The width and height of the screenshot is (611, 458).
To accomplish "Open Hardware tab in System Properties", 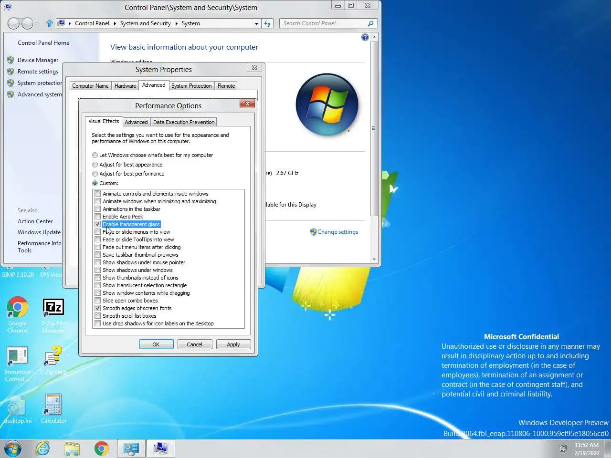I will point(125,86).
